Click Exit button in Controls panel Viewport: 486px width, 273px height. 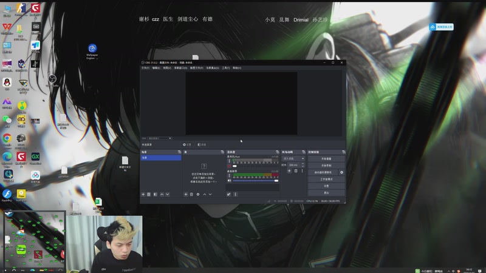[x=326, y=193]
